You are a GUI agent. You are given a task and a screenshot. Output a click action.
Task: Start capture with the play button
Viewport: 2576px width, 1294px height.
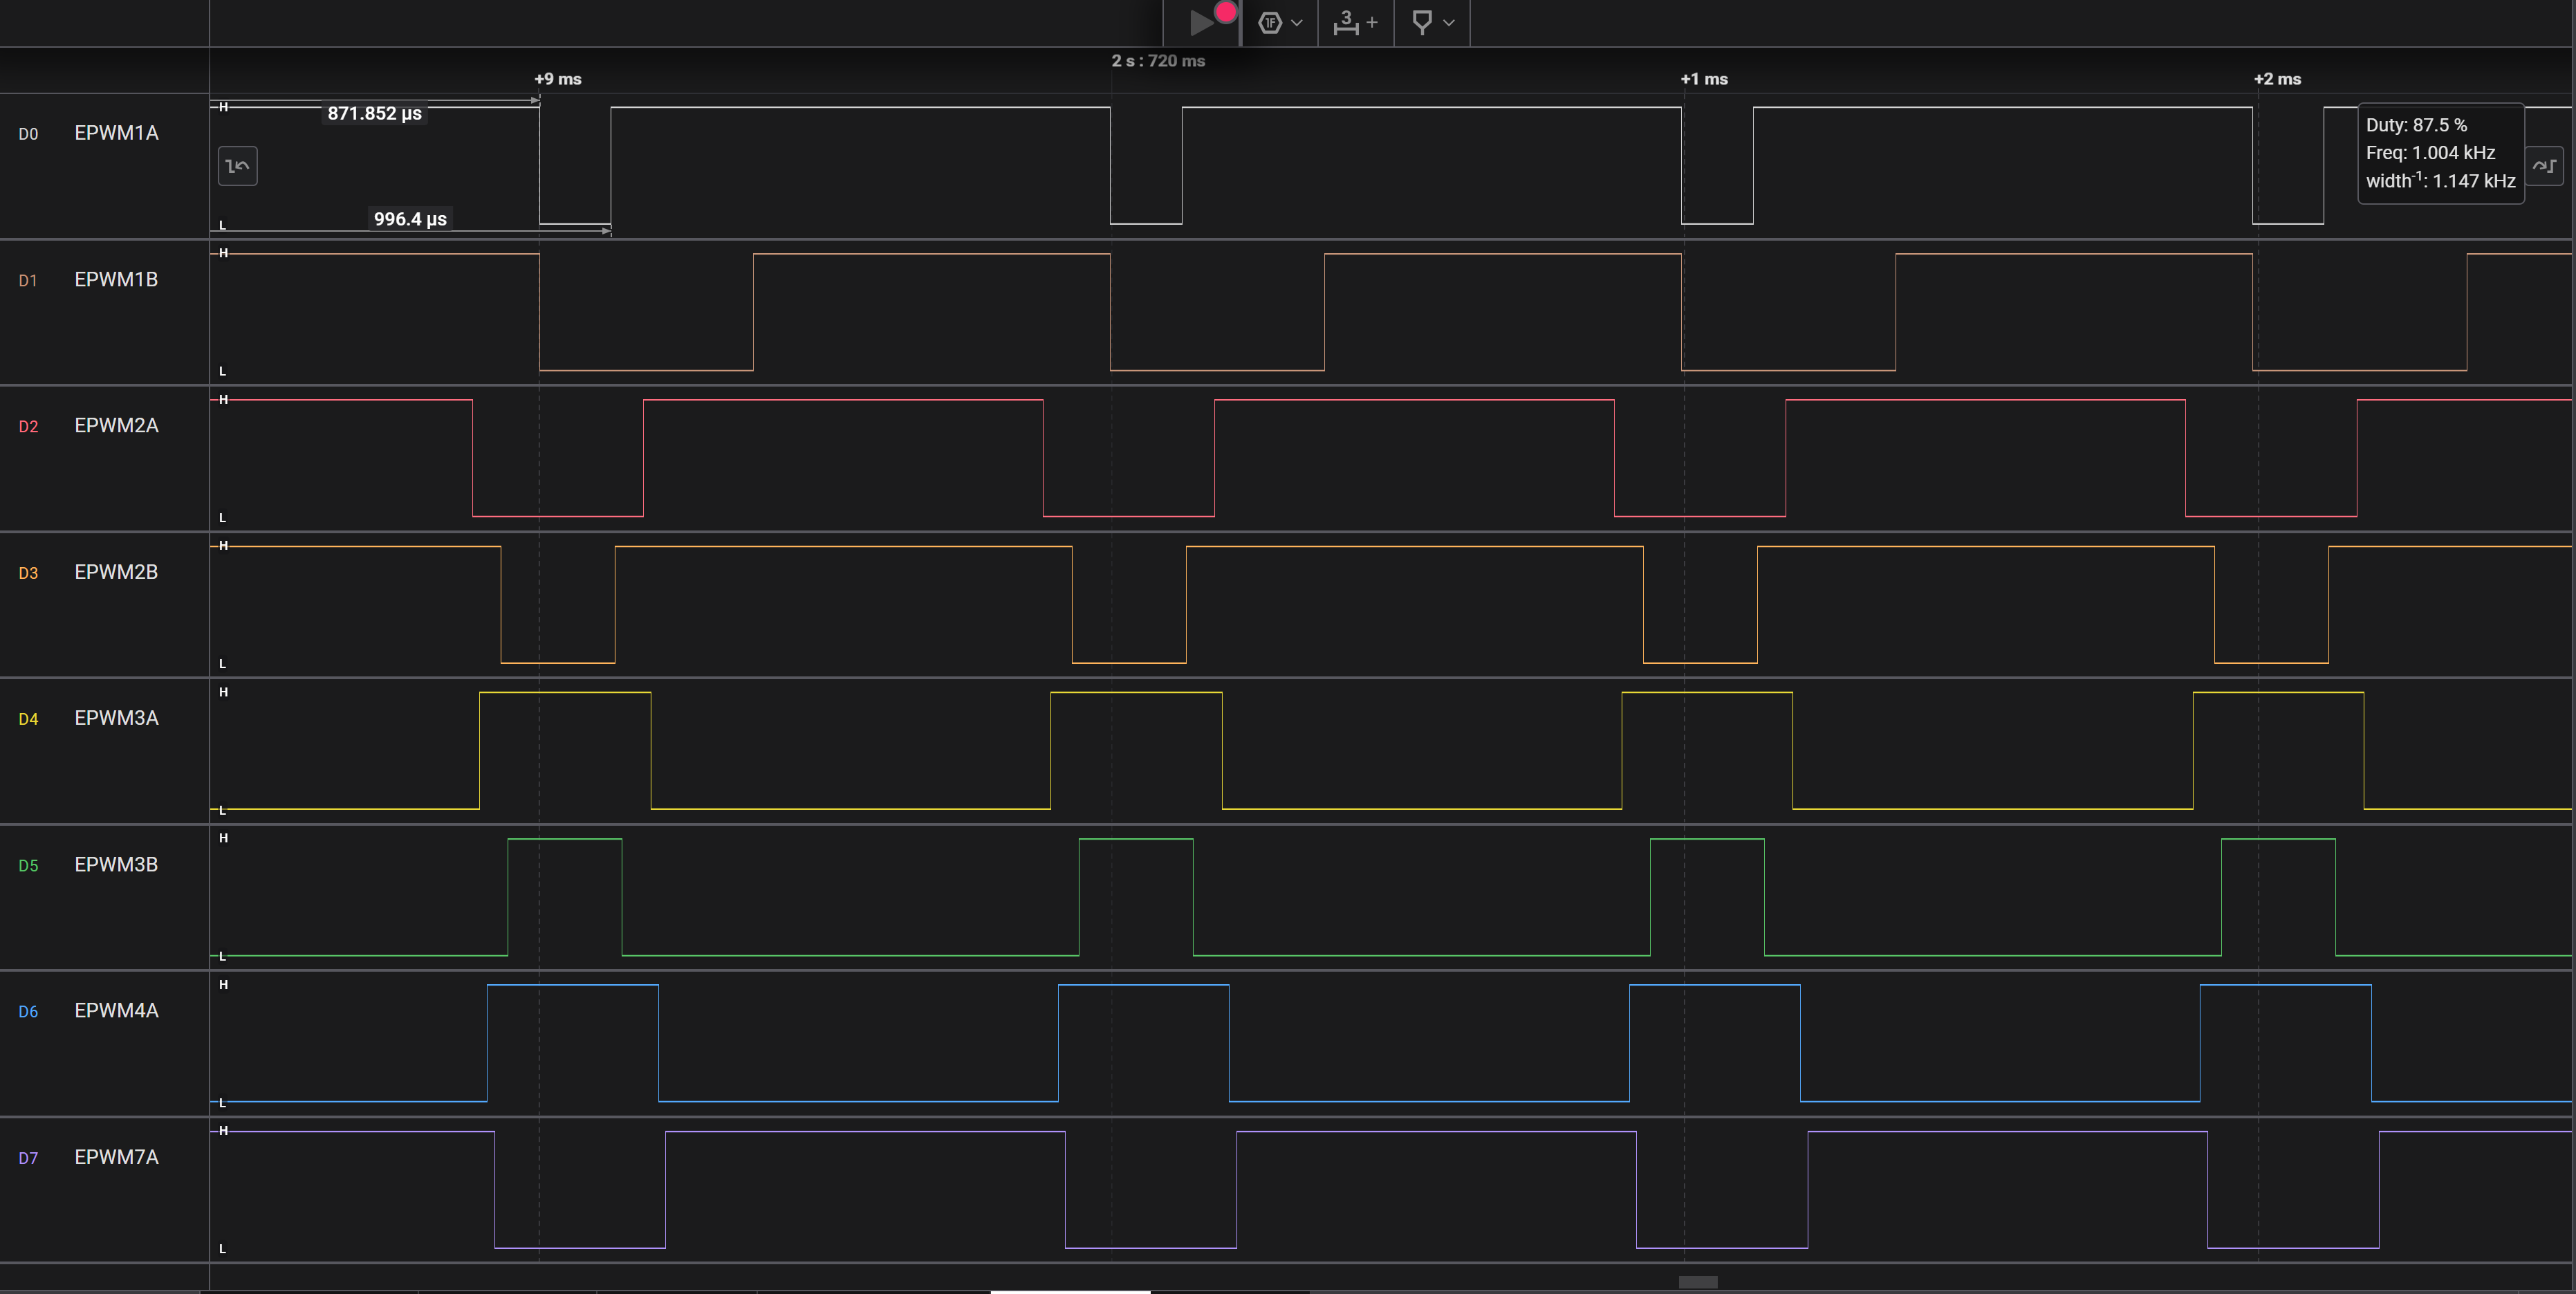tap(1201, 22)
